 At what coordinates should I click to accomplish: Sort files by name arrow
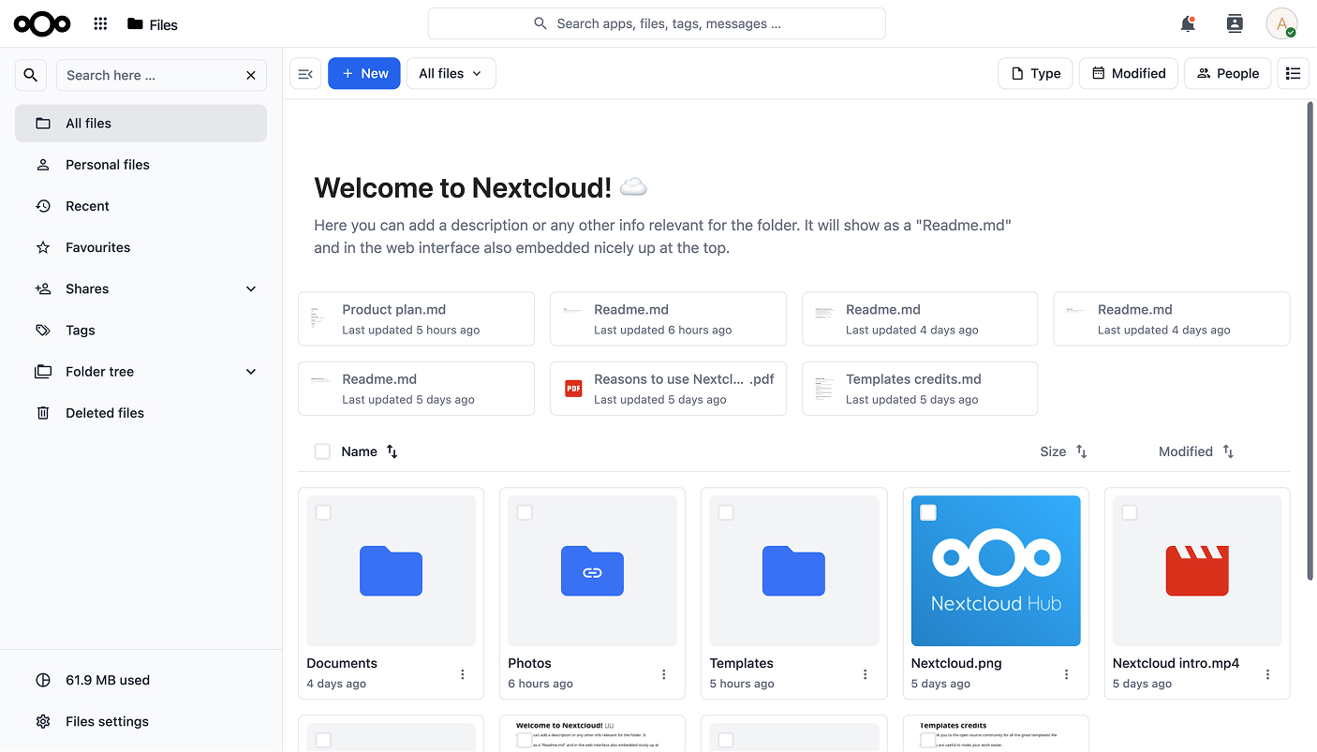click(x=392, y=451)
